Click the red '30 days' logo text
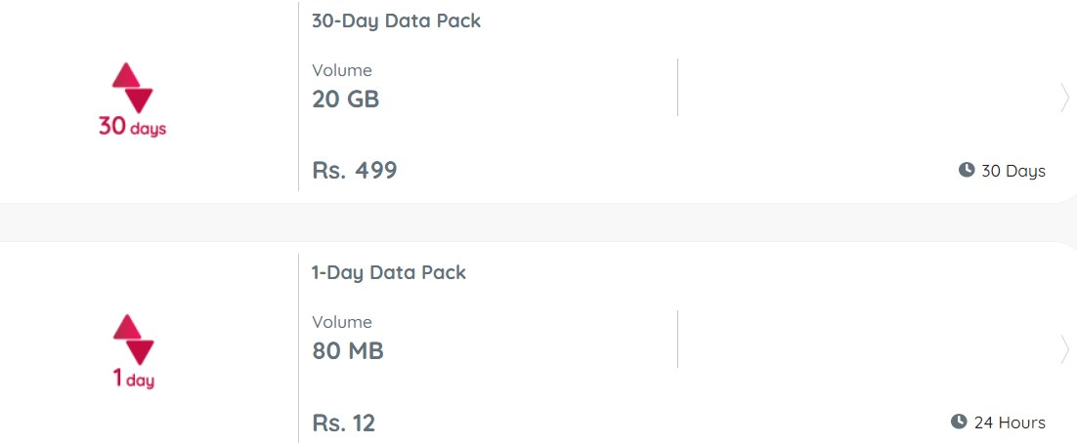The image size is (1077, 443). pyautogui.click(x=133, y=127)
